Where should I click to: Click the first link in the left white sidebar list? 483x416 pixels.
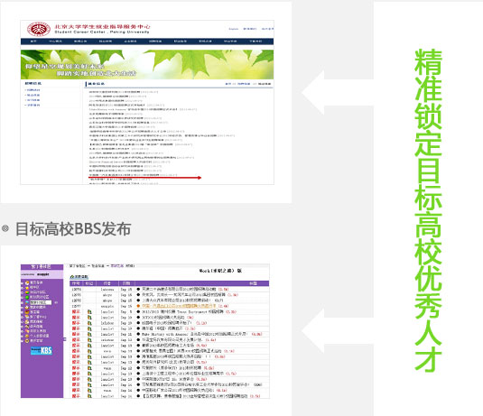(x=33, y=90)
